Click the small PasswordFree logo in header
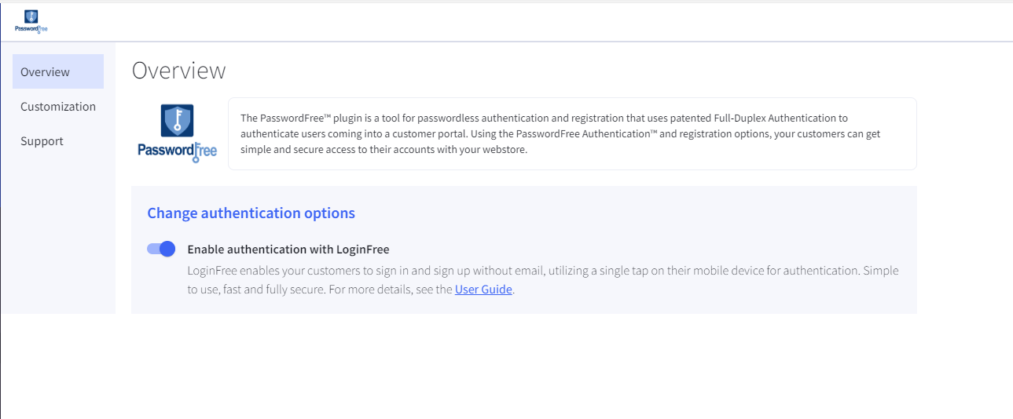The height and width of the screenshot is (419, 1013). (31, 21)
